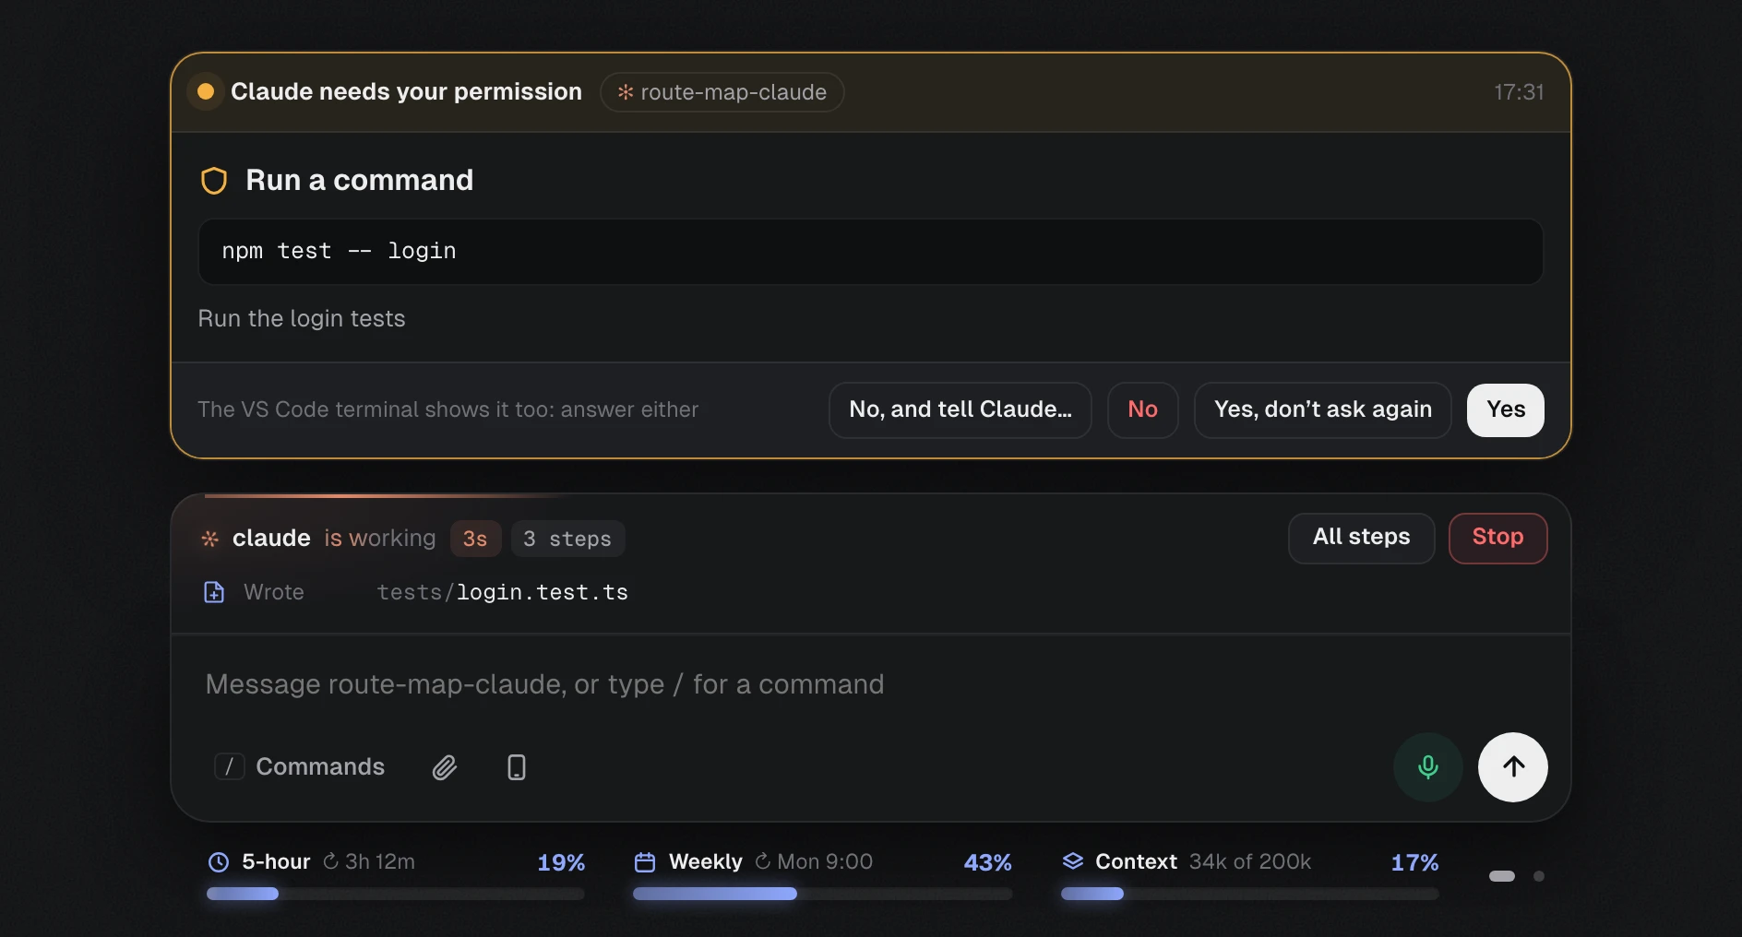Attach a file with the paperclip icon

[x=445, y=766]
